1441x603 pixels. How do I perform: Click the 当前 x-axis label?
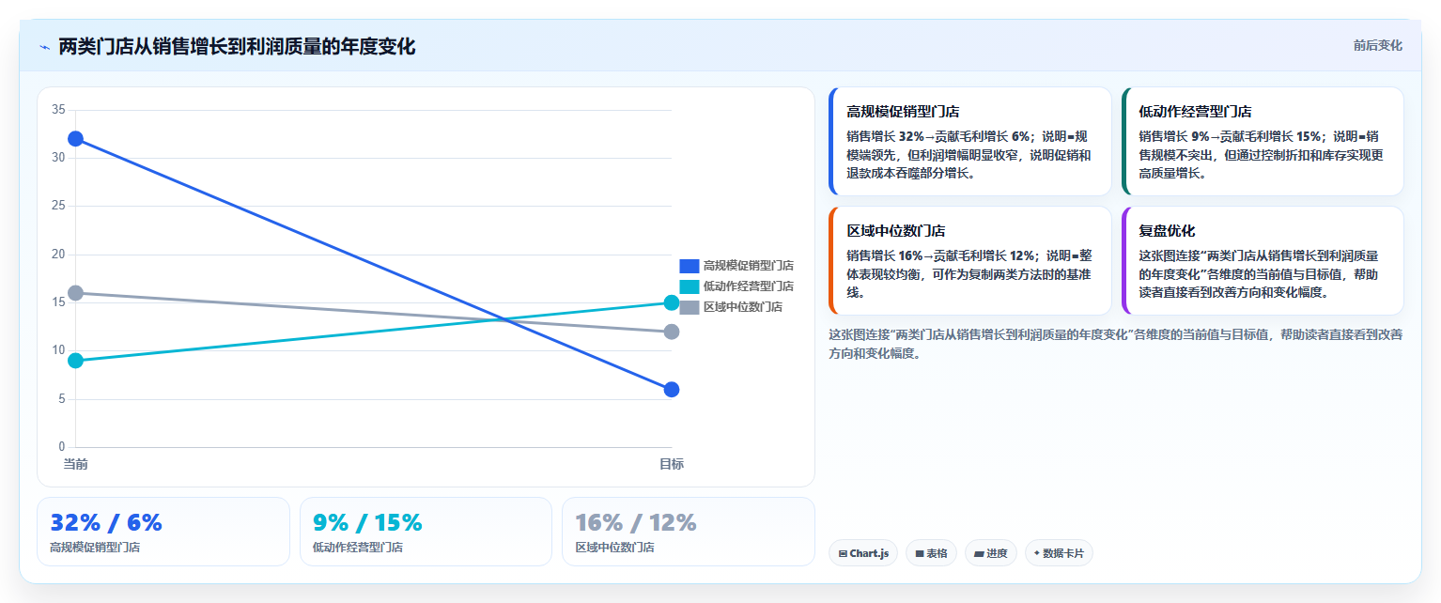76,464
